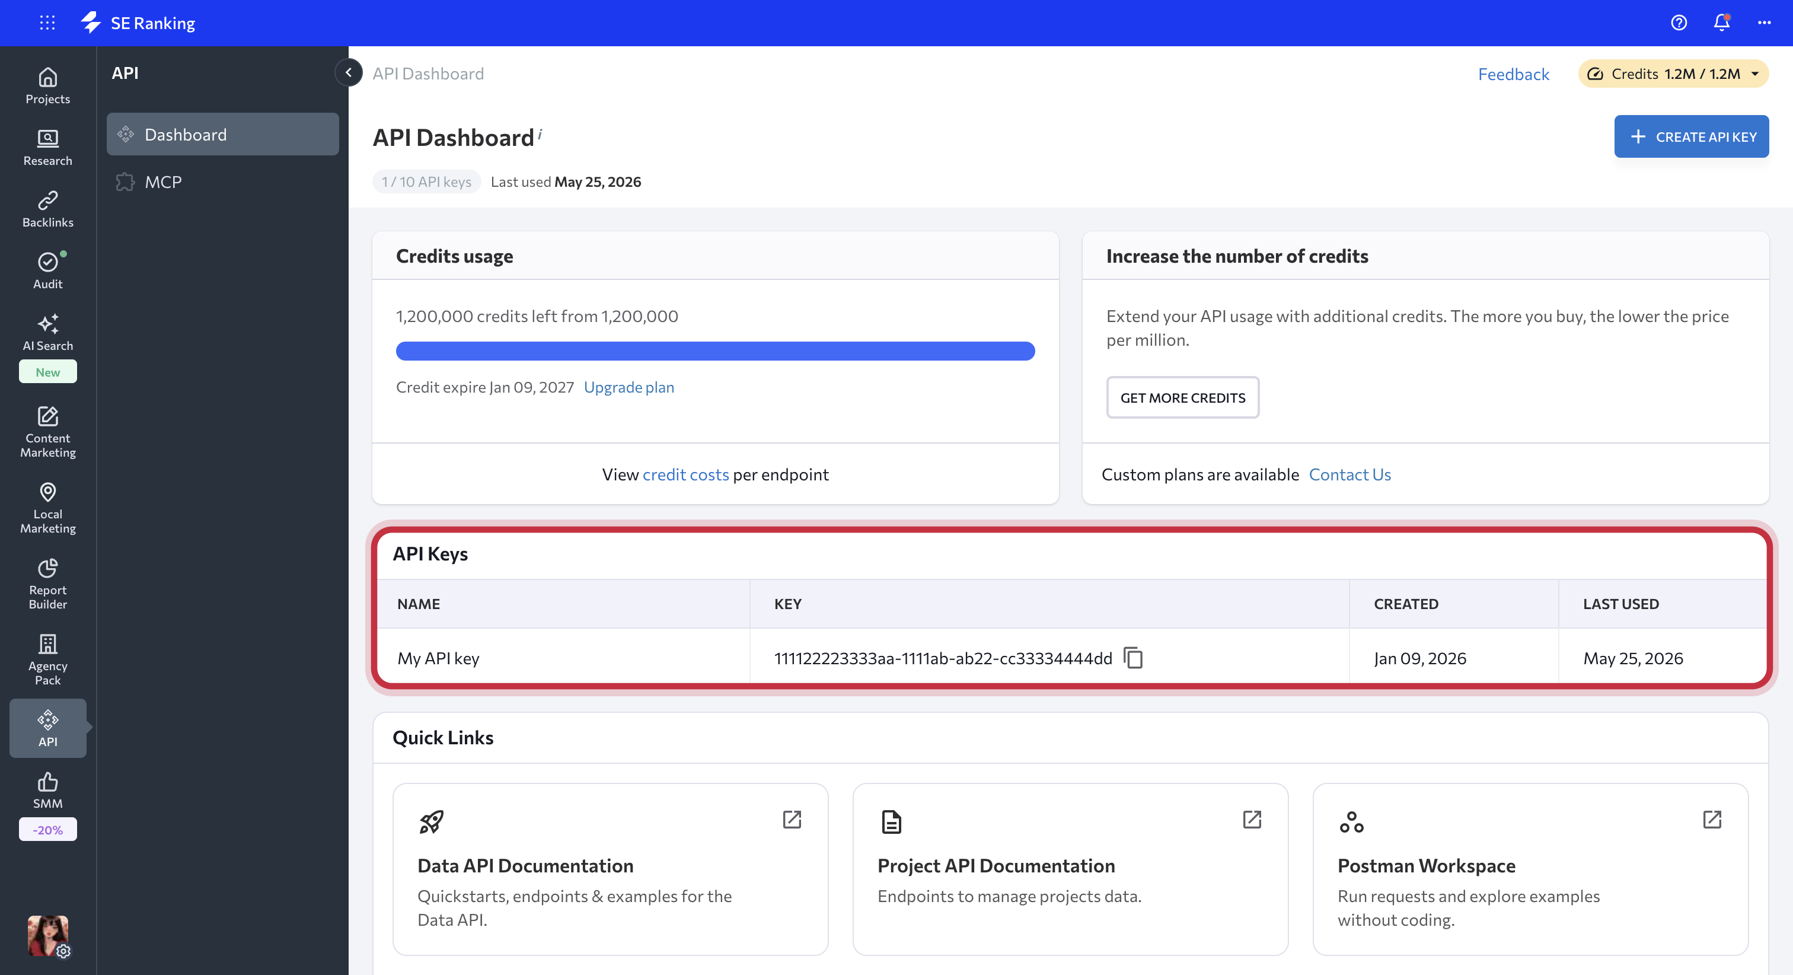This screenshot has height=975, width=1793.
Task: Click the info icon next to API Dashboard
Action: (x=540, y=133)
